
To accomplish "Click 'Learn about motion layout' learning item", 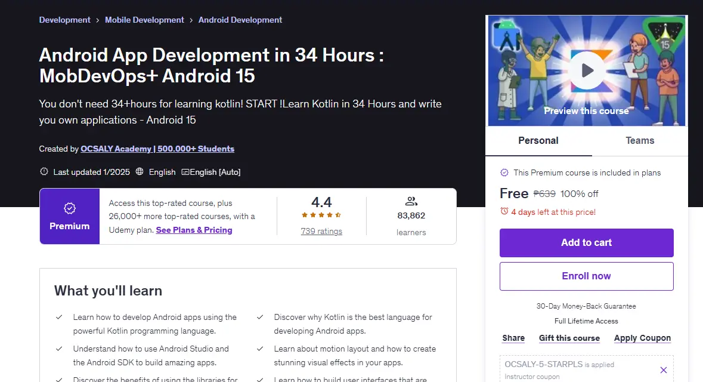I will point(355,356).
